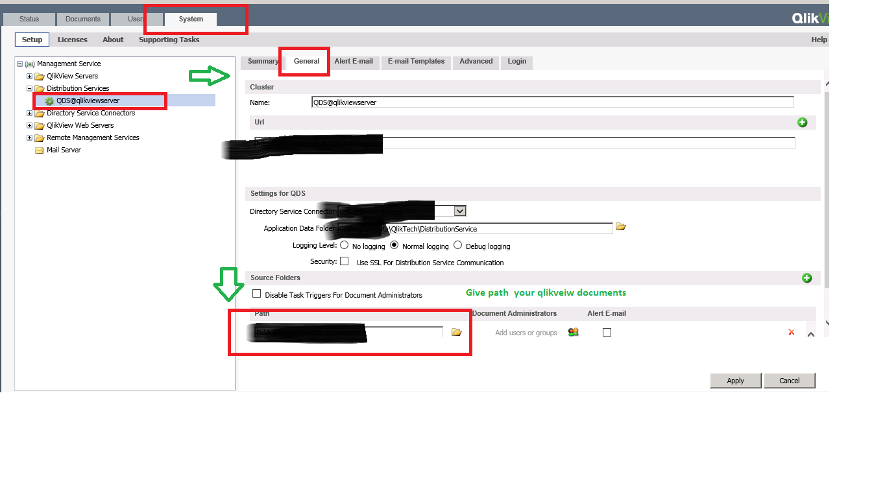
Task: Collapse the Management Service tree node
Action: (x=19, y=64)
